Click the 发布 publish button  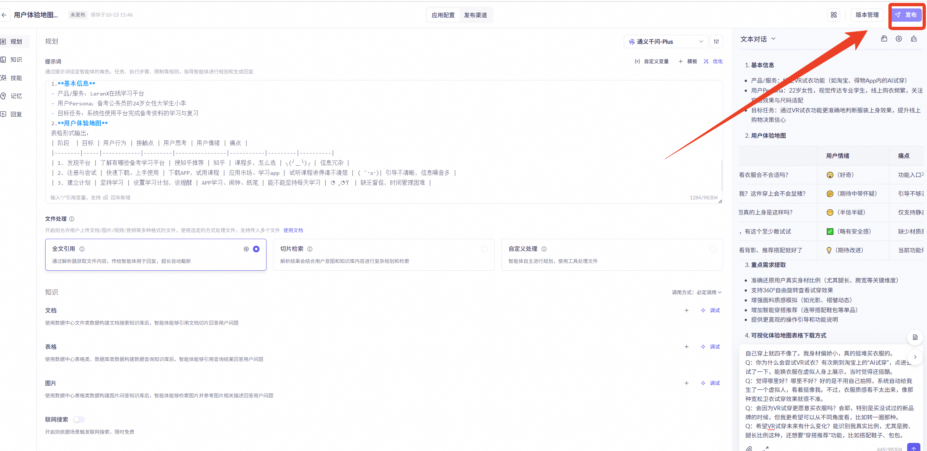tap(906, 15)
